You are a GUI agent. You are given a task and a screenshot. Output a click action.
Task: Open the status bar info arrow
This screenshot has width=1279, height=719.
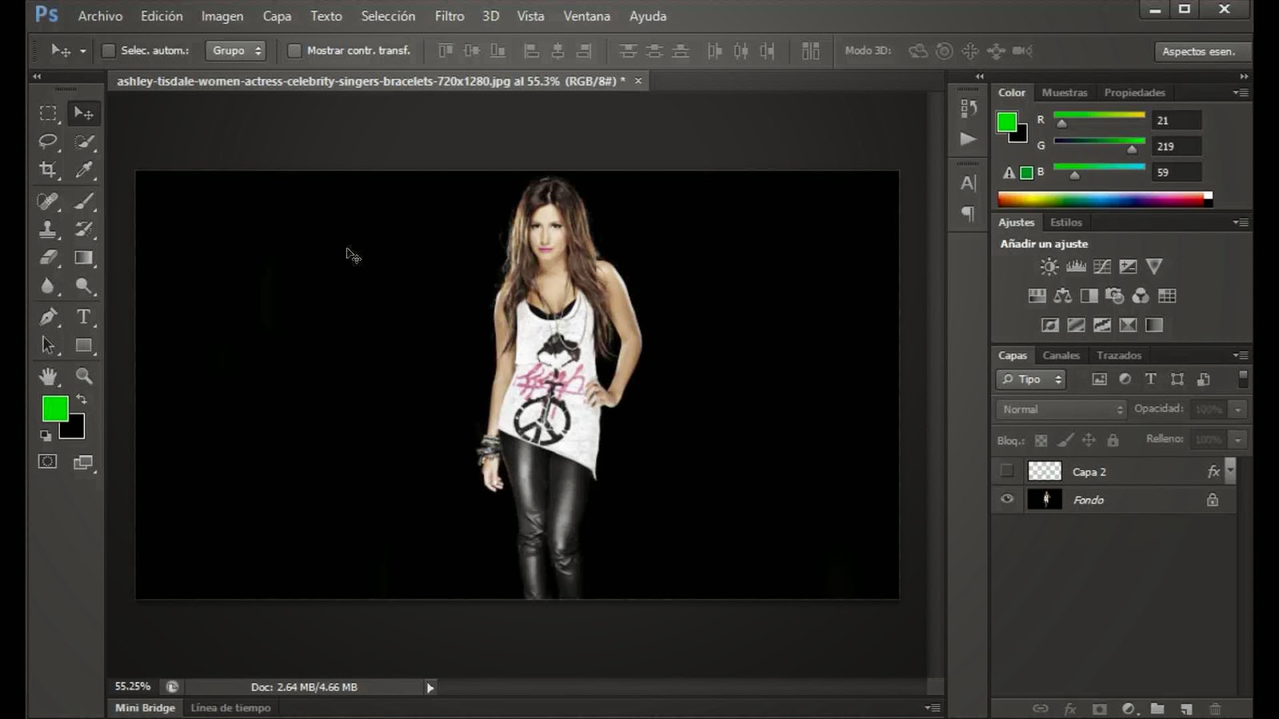(x=430, y=688)
